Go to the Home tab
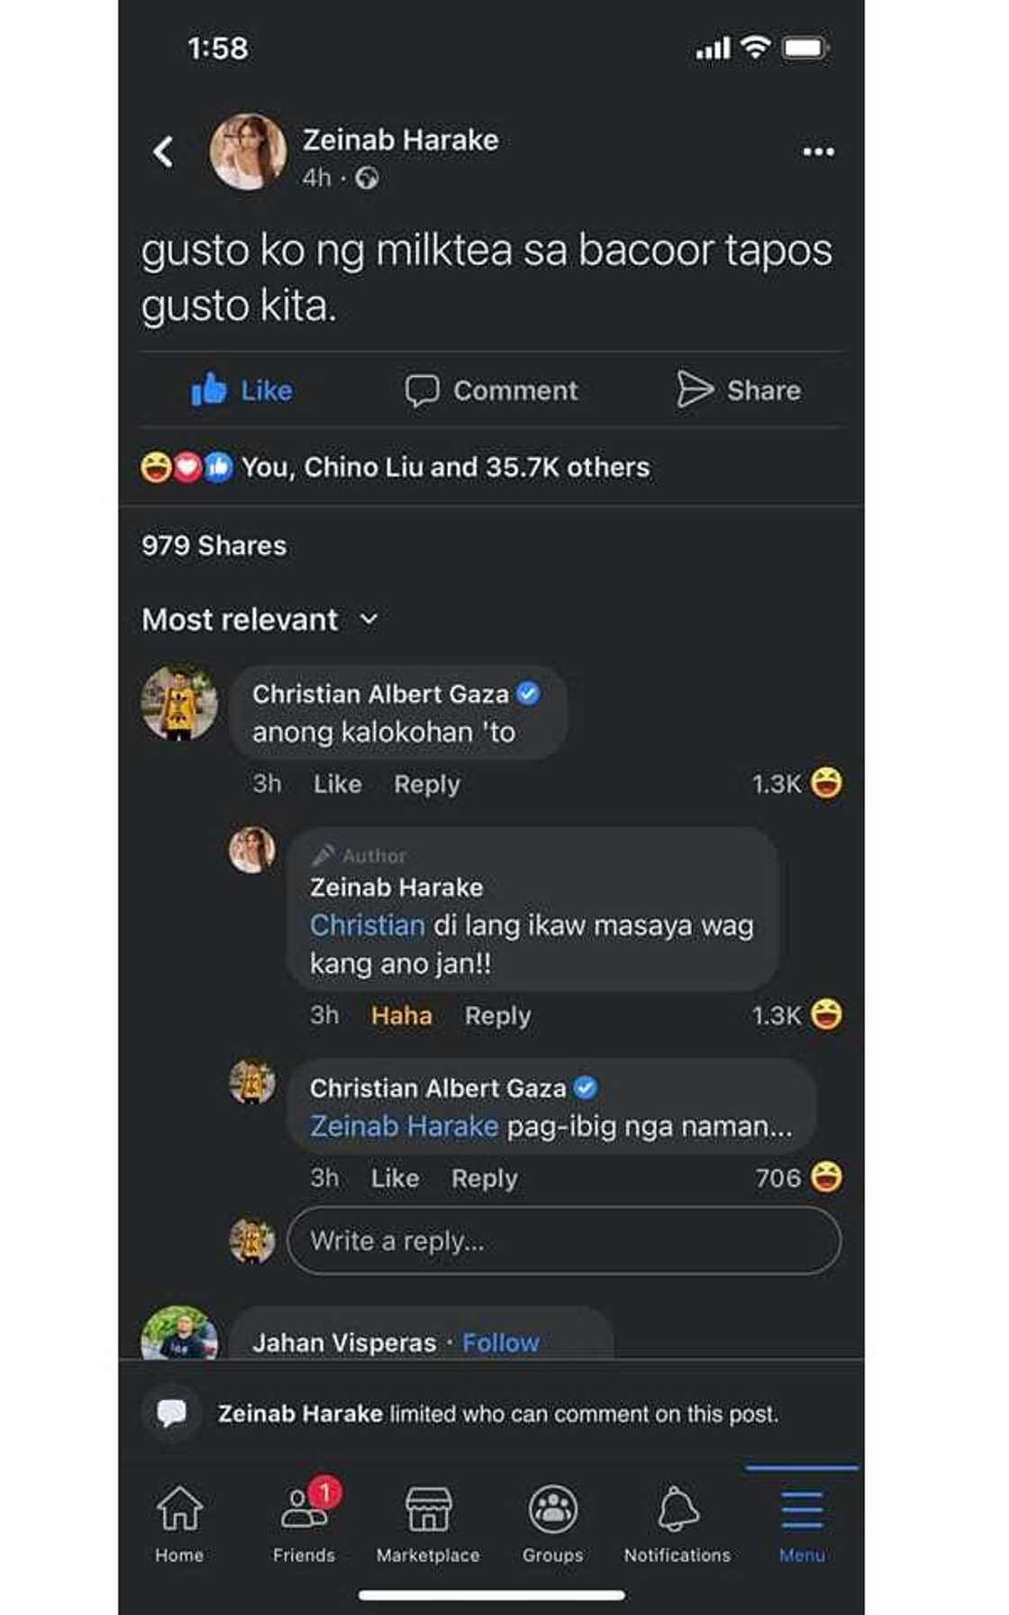 (x=179, y=1522)
